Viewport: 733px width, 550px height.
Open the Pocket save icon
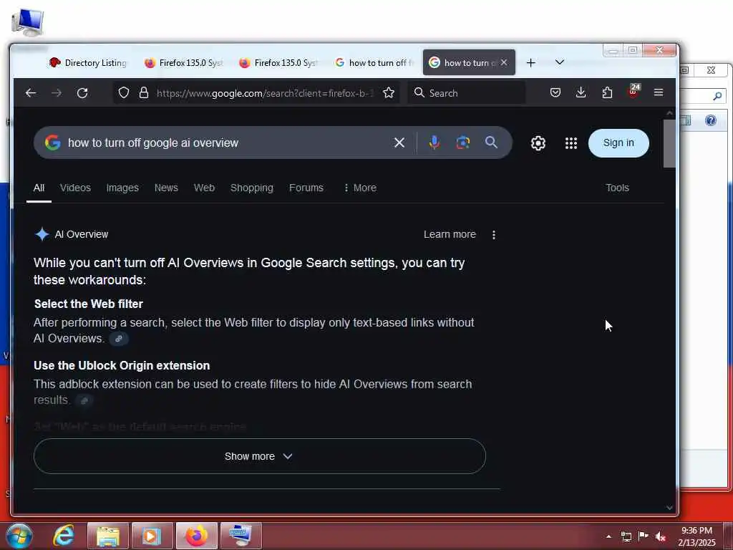pyautogui.click(x=555, y=92)
